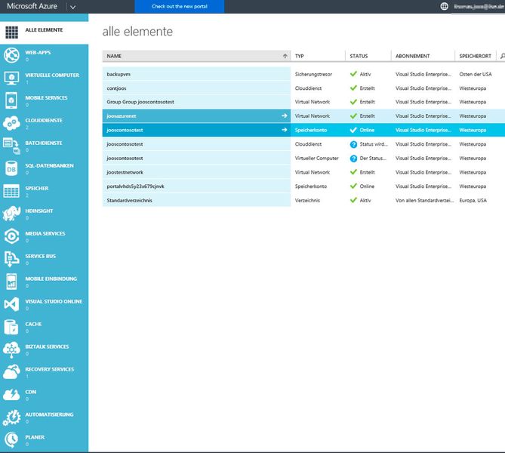The image size is (505, 453).
Task: Open the Speicher sidebar item
Action: pos(38,188)
